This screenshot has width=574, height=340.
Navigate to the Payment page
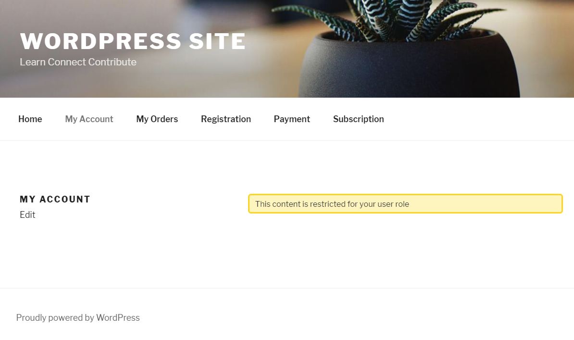point(292,119)
